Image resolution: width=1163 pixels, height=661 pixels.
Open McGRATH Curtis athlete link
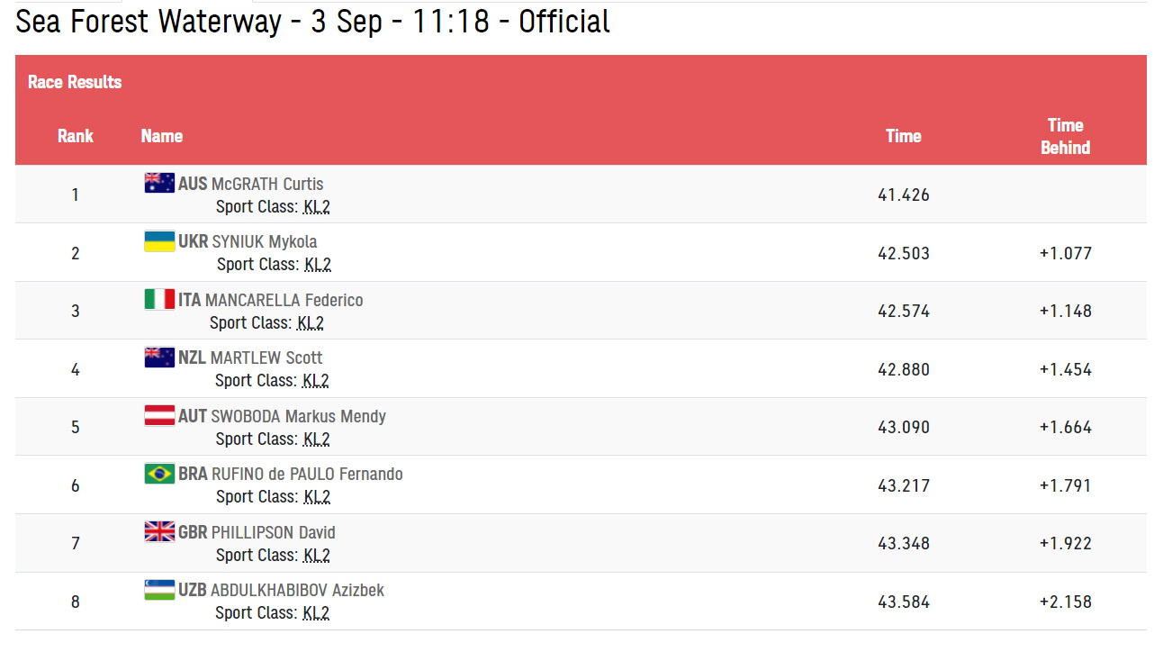point(266,184)
